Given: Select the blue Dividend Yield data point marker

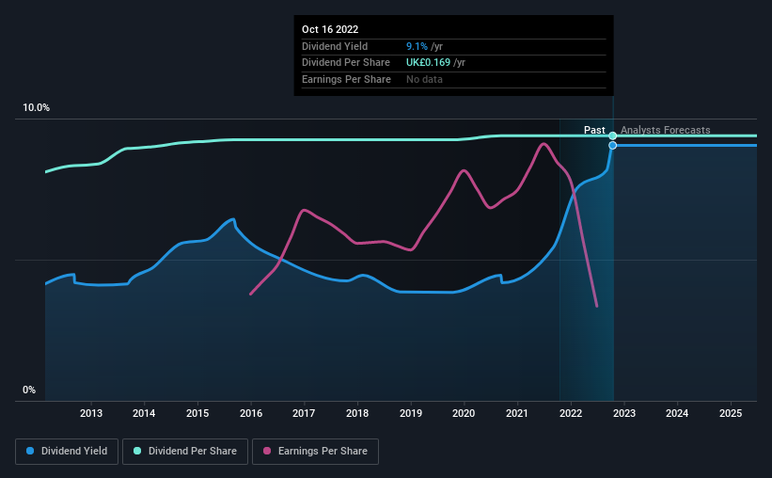Looking at the screenshot, I should 612,145.
